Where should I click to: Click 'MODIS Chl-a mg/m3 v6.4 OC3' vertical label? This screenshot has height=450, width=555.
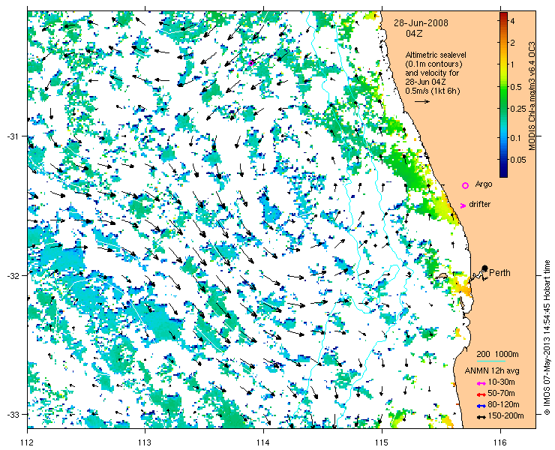point(532,95)
